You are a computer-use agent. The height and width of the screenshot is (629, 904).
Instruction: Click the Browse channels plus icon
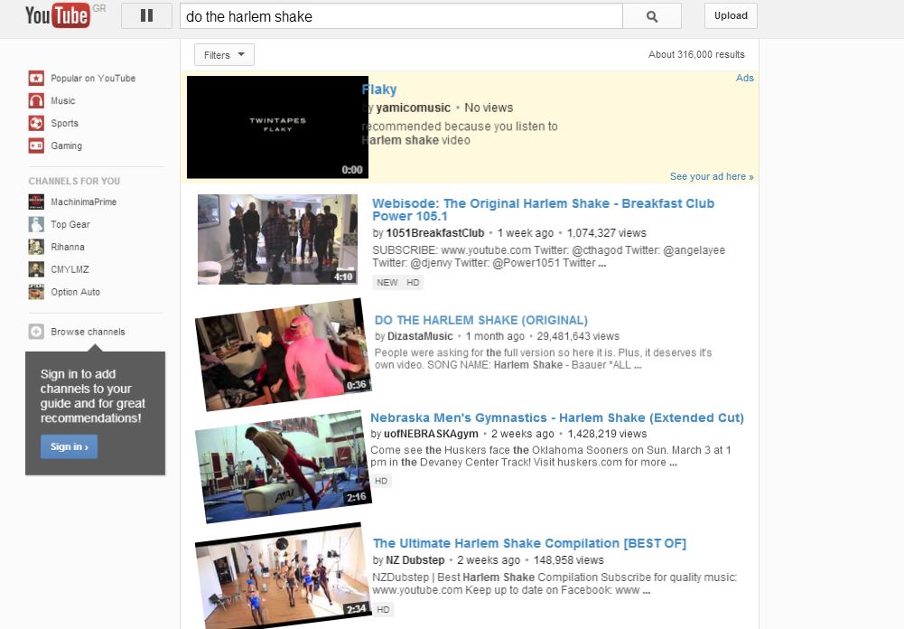point(36,331)
